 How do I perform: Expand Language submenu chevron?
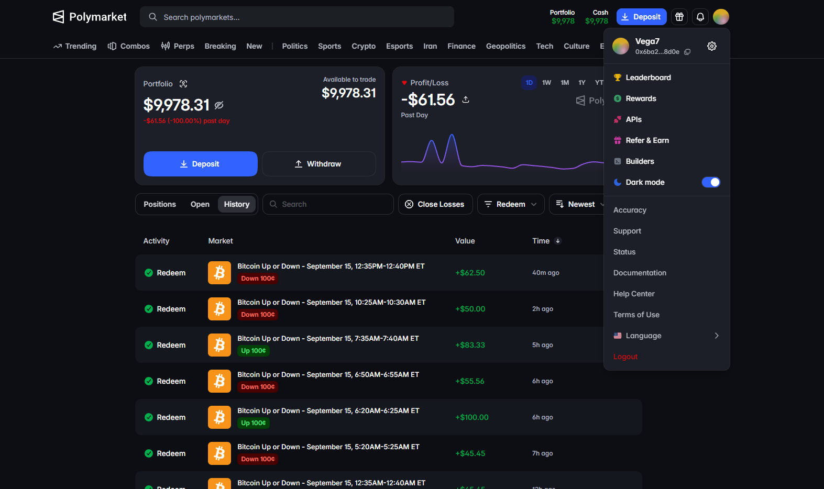(717, 336)
